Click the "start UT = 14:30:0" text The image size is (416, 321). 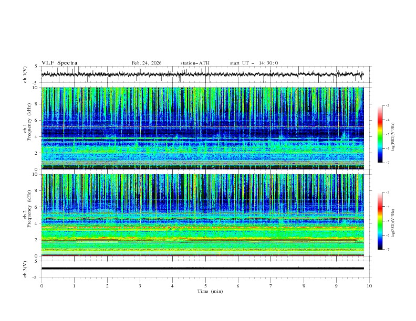pyautogui.click(x=254, y=63)
